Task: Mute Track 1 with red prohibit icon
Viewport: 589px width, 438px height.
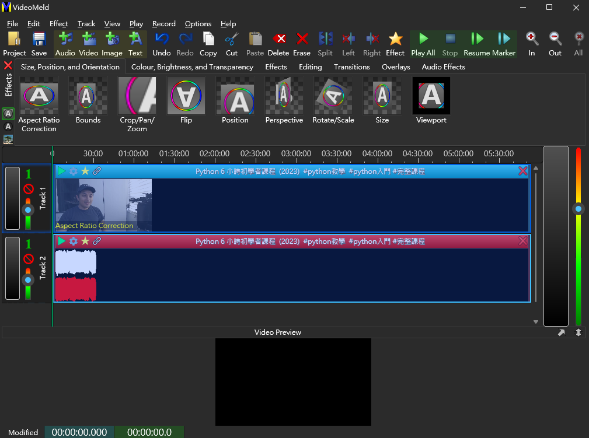Action: point(28,189)
